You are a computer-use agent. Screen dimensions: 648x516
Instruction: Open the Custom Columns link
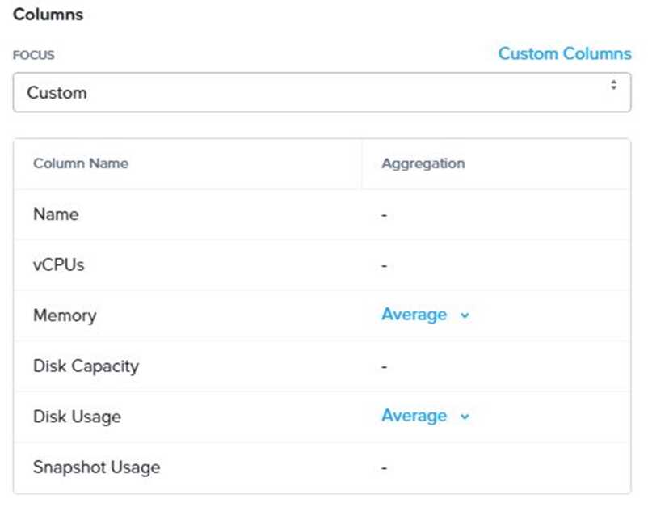pos(564,54)
